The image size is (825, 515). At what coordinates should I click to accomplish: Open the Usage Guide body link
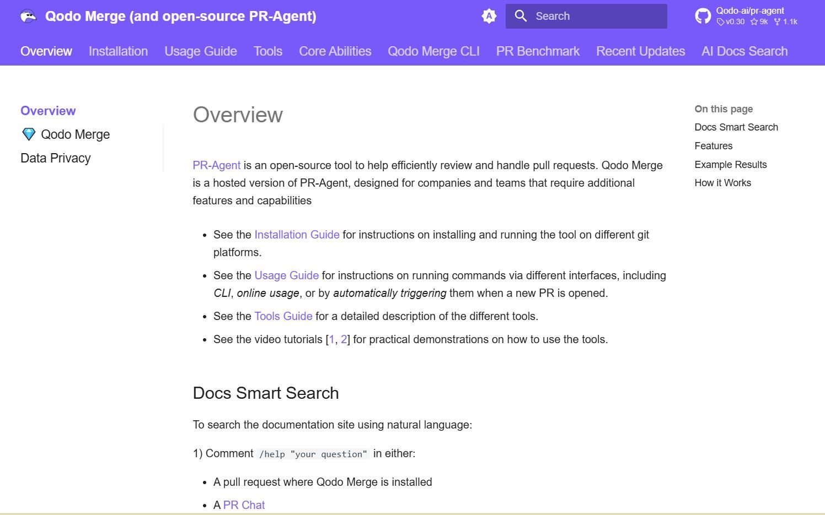pyautogui.click(x=286, y=275)
